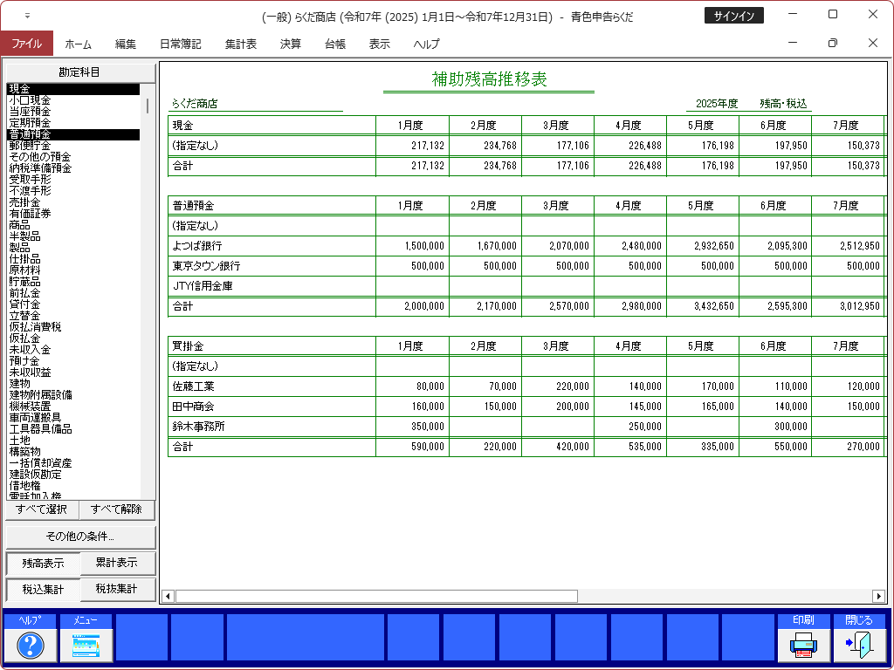Click the すべて選択 button
This screenshot has height=670, width=894.
[42, 509]
